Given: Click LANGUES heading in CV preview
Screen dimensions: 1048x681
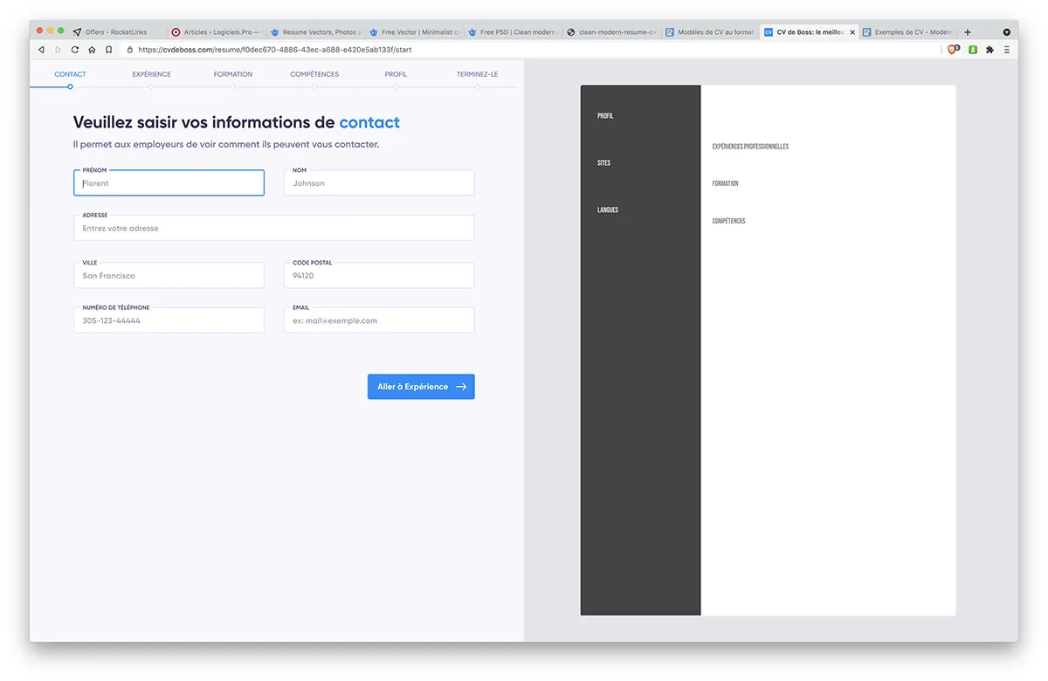Looking at the screenshot, I should pos(608,210).
